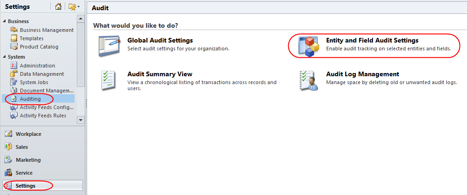Open the favorites folder dropdown in header
Screen dimensions: 467x195
coord(74,6)
